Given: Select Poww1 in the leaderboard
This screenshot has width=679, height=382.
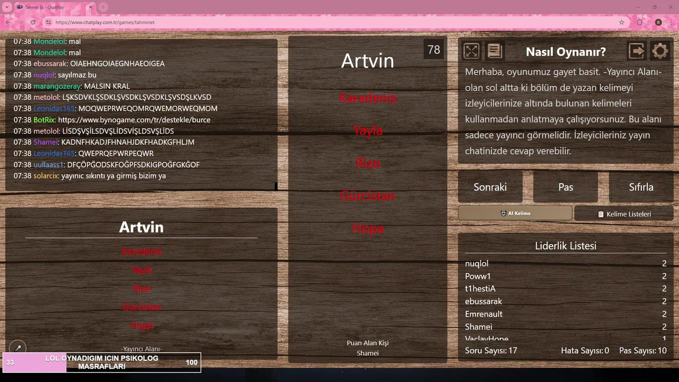Looking at the screenshot, I should tap(478, 276).
